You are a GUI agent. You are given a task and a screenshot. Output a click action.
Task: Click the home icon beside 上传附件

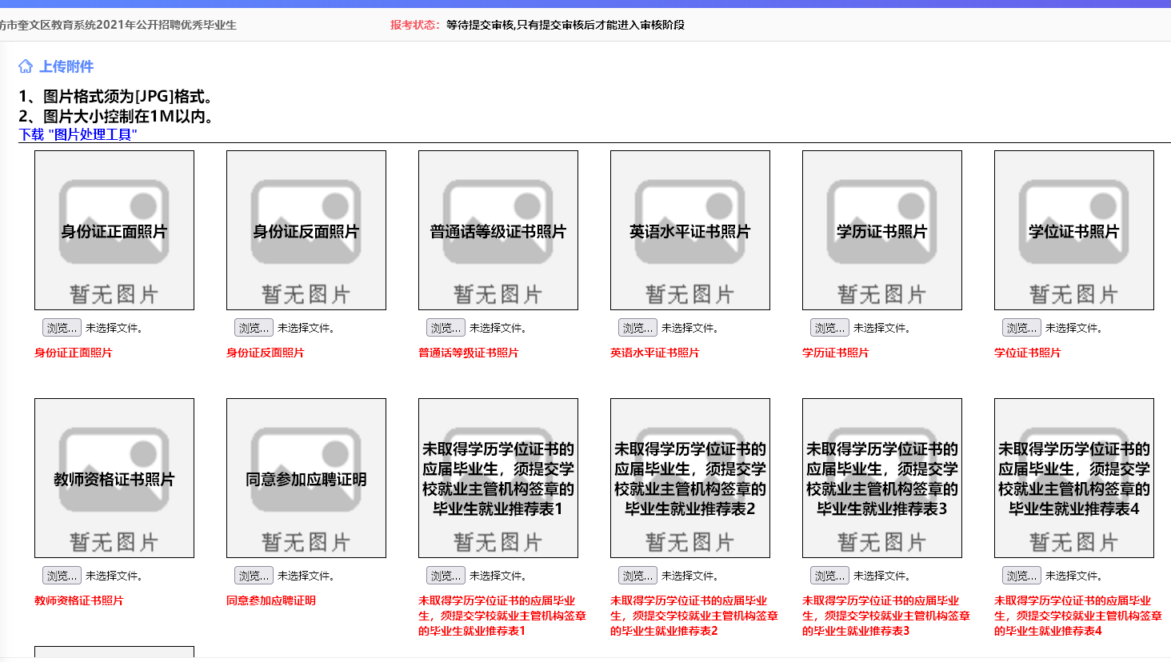pos(26,66)
